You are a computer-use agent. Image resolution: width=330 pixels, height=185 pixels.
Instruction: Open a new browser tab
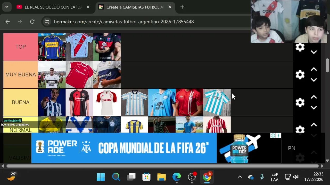(182, 7)
